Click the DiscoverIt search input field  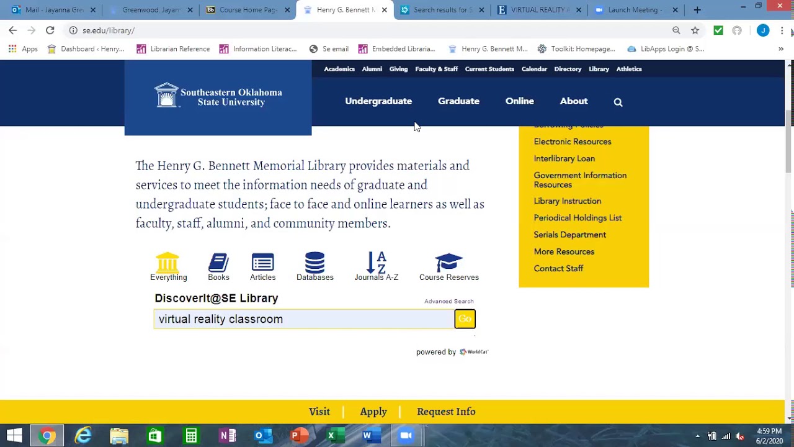304,319
